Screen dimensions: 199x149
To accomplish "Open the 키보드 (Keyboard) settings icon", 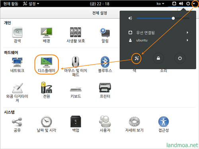I will click(x=76, y=89).
